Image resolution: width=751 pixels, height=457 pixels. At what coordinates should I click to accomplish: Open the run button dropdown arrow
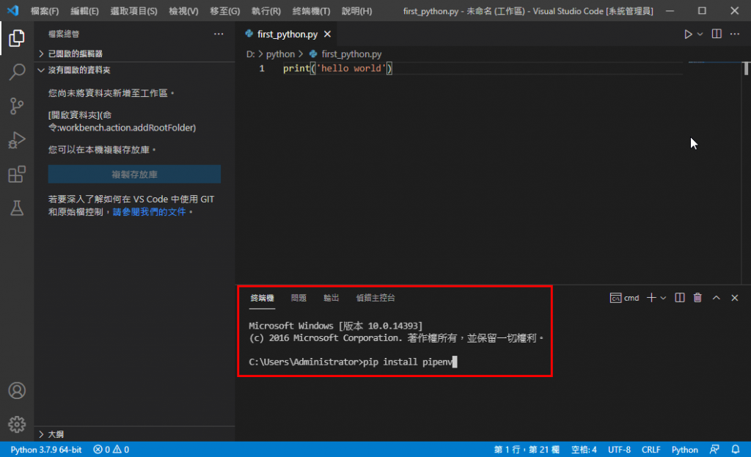(700, 34)
